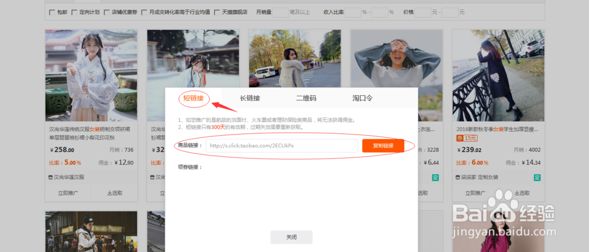Click the shop icon beside 汉尚华莲汉服
589x252 pixels.
tap(51, 177)
